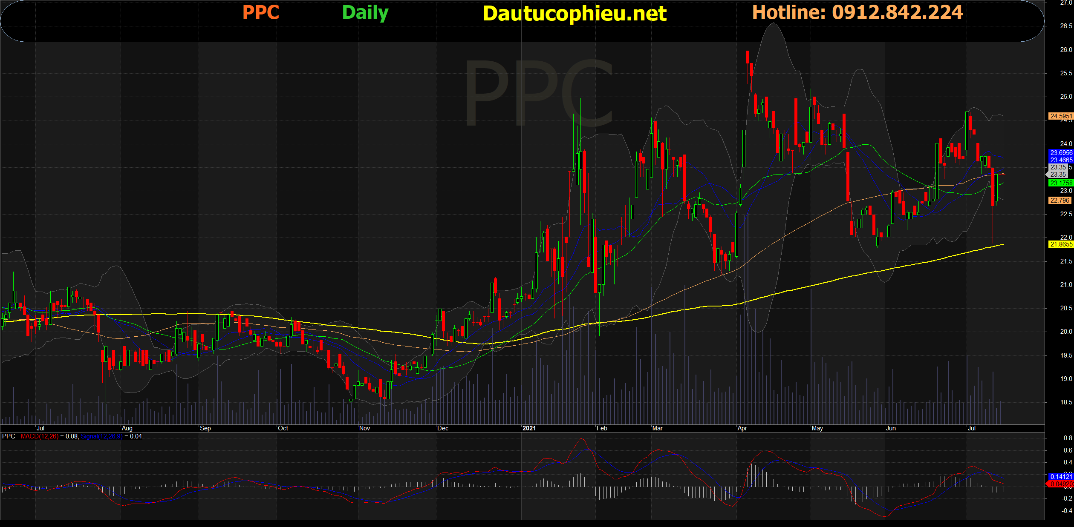The width and height of the screenshot is (1074, 527).
Task: Click the Dautucophieu.net website title
Action: pyautogui.click(x=574, y=14)
